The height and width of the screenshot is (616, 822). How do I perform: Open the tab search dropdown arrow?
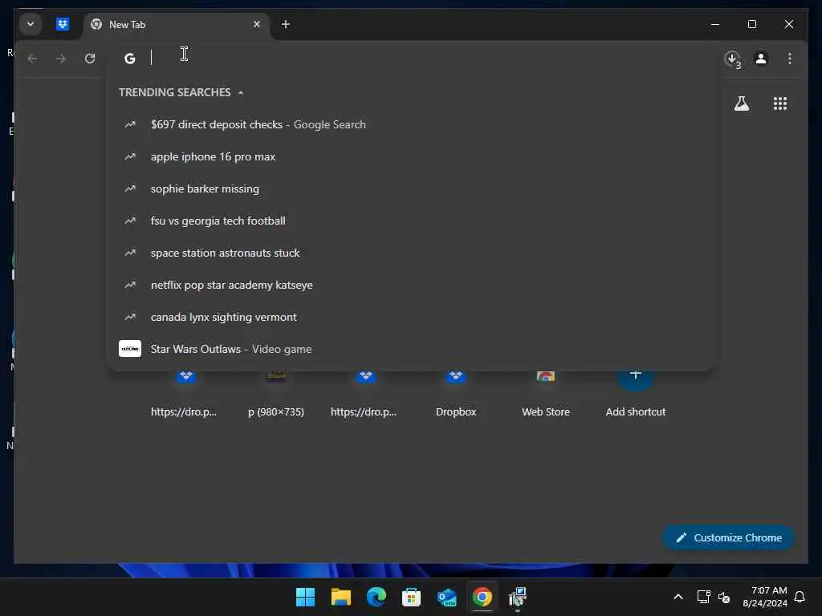click(31, 24)
